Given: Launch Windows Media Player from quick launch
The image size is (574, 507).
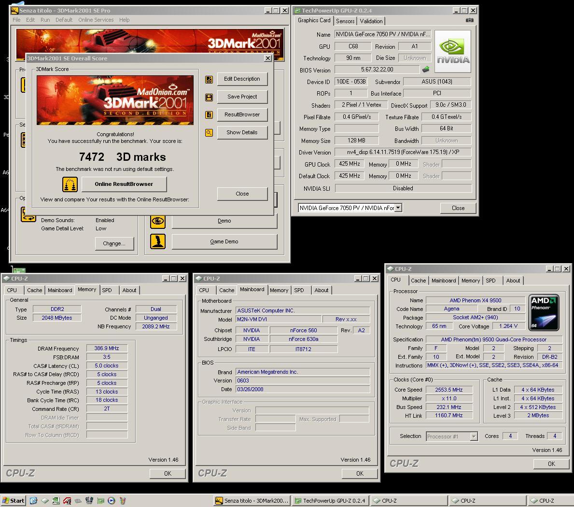Looking at the screenshot, I should click(112, 500).
